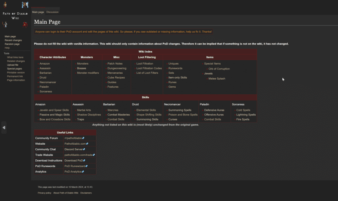Open the Jewels page

click(x=208, y=73)
